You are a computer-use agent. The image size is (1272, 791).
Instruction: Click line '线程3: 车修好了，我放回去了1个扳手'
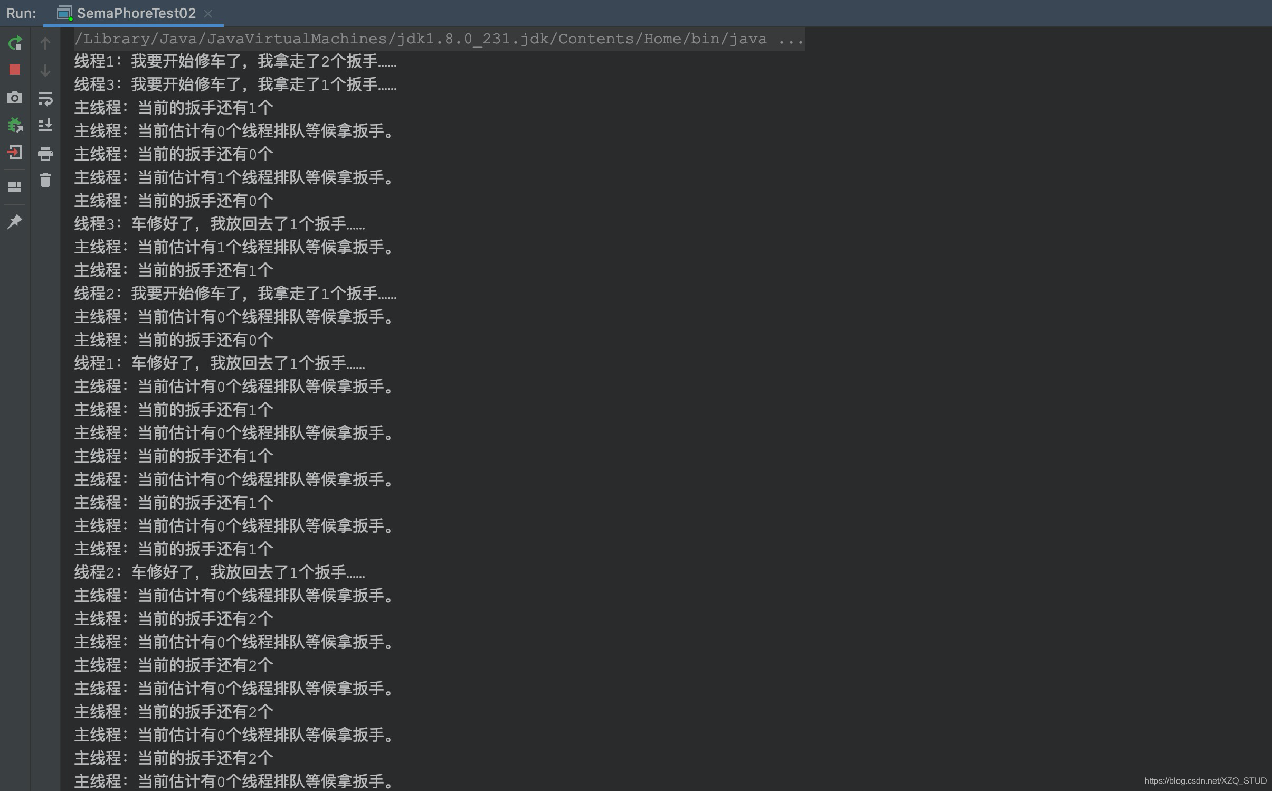pyautogui.click(x=220, y=224)
